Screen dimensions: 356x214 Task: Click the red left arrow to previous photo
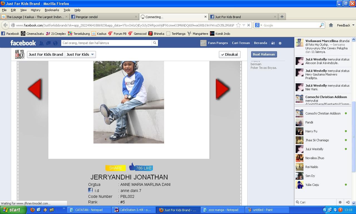point(34,89)
